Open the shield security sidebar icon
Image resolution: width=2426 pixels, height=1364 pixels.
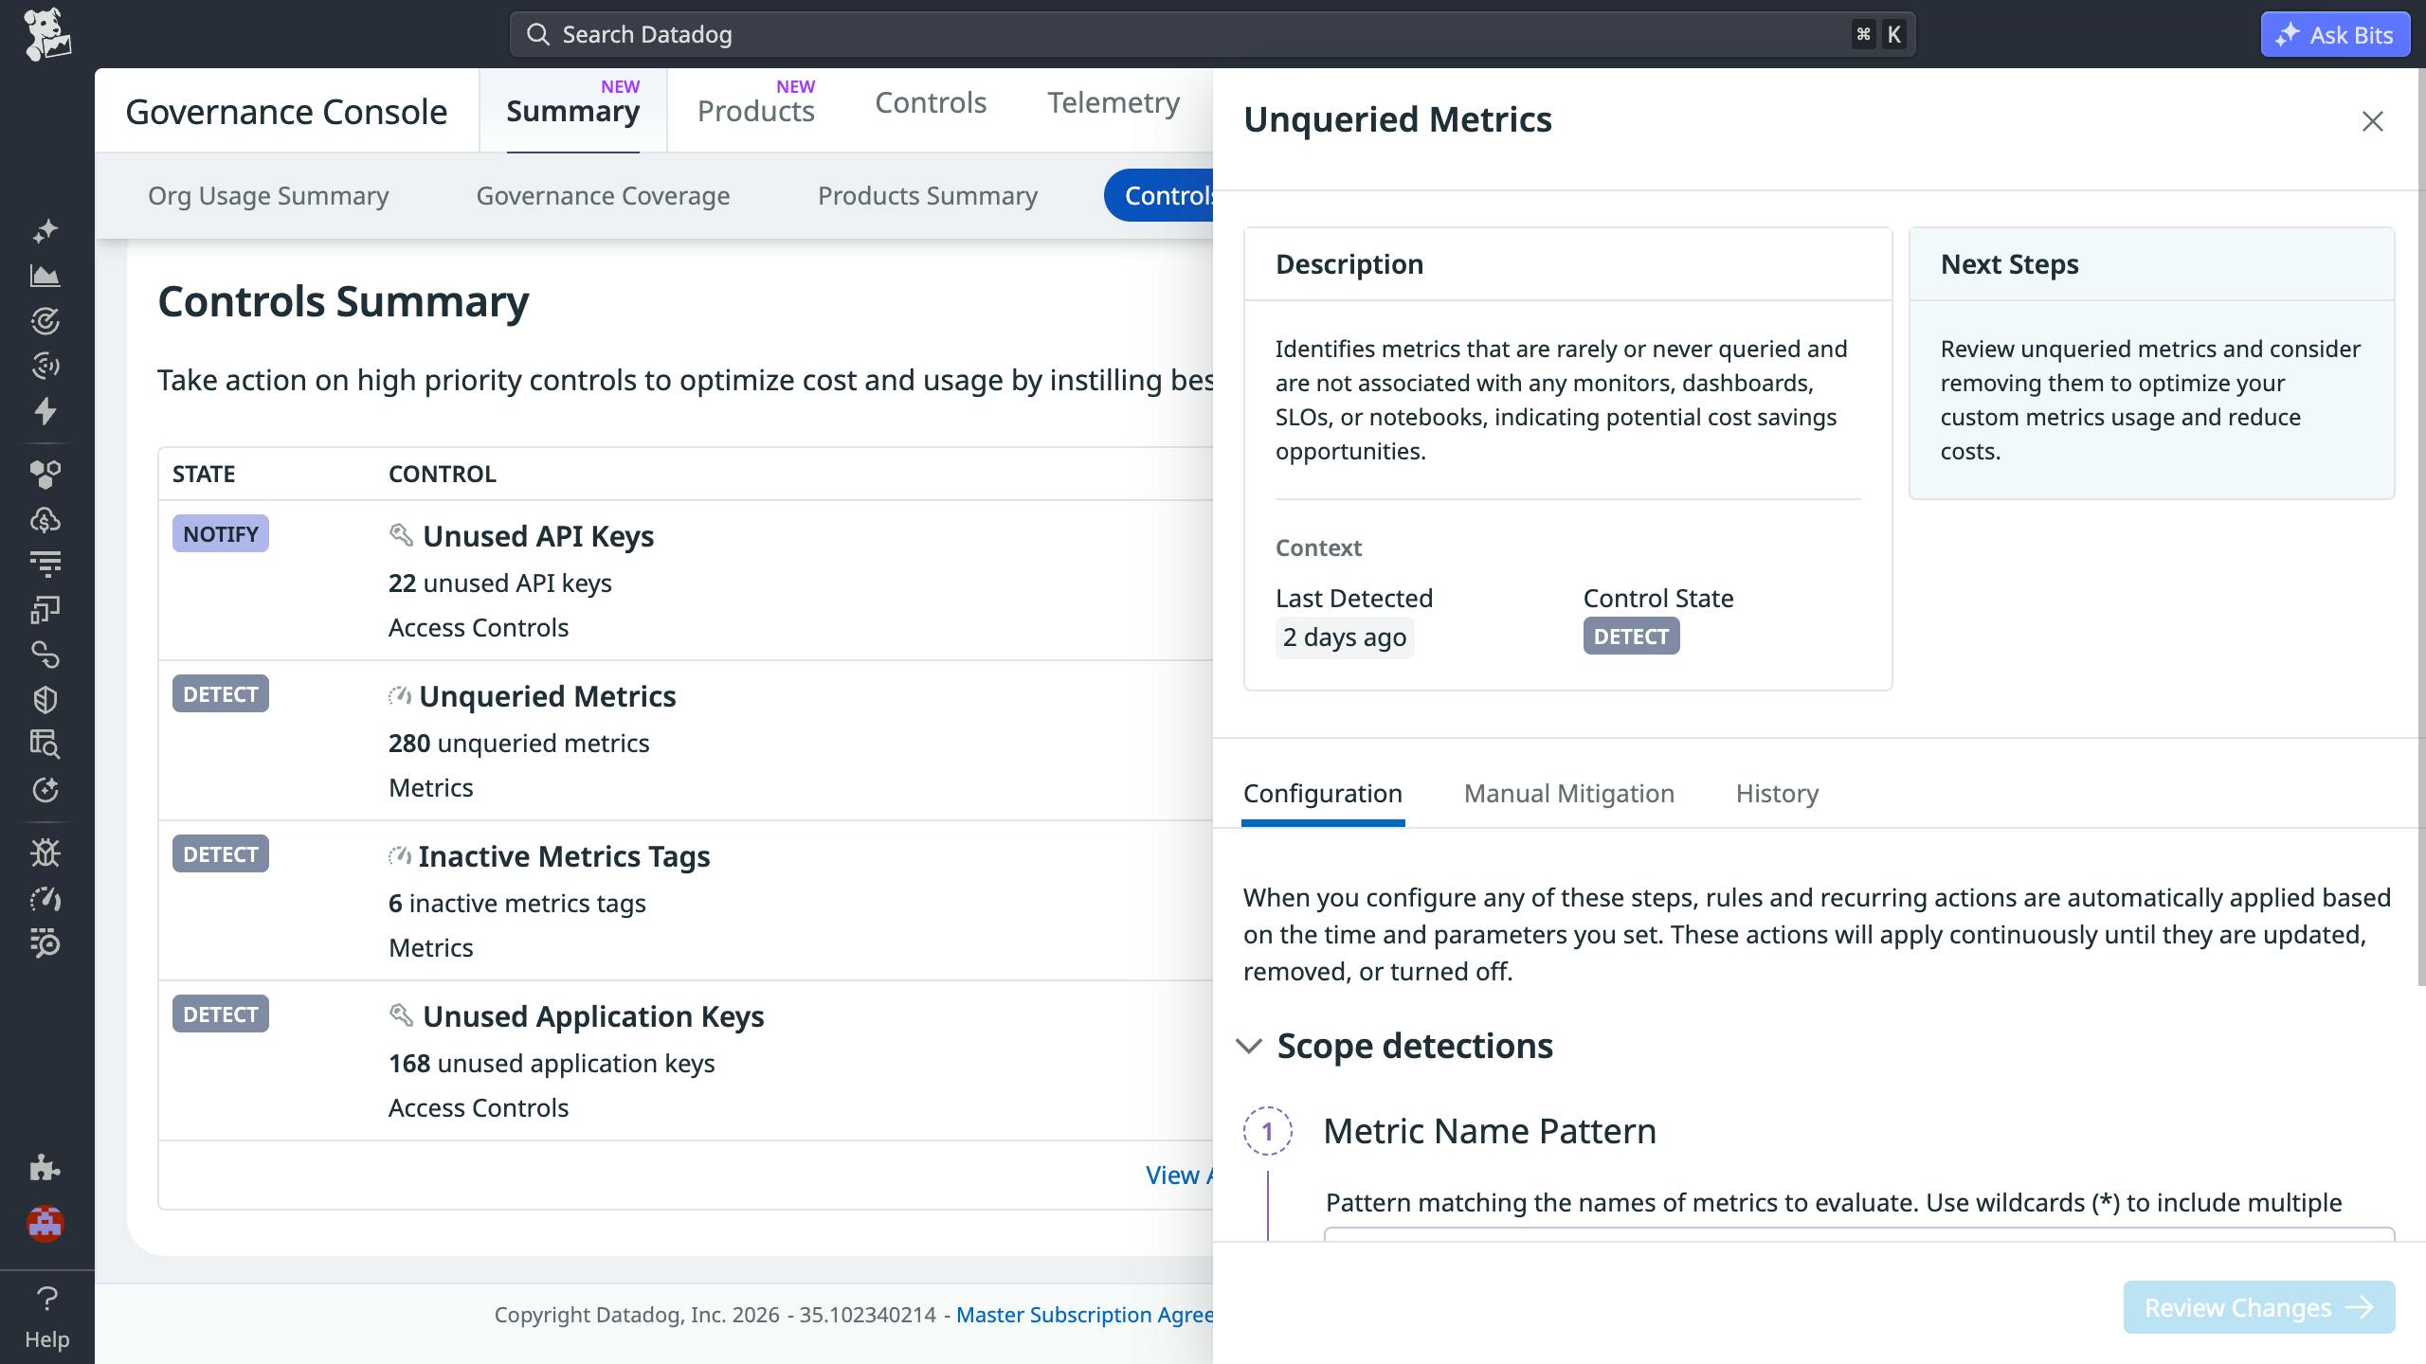click(x=45, y=700)
